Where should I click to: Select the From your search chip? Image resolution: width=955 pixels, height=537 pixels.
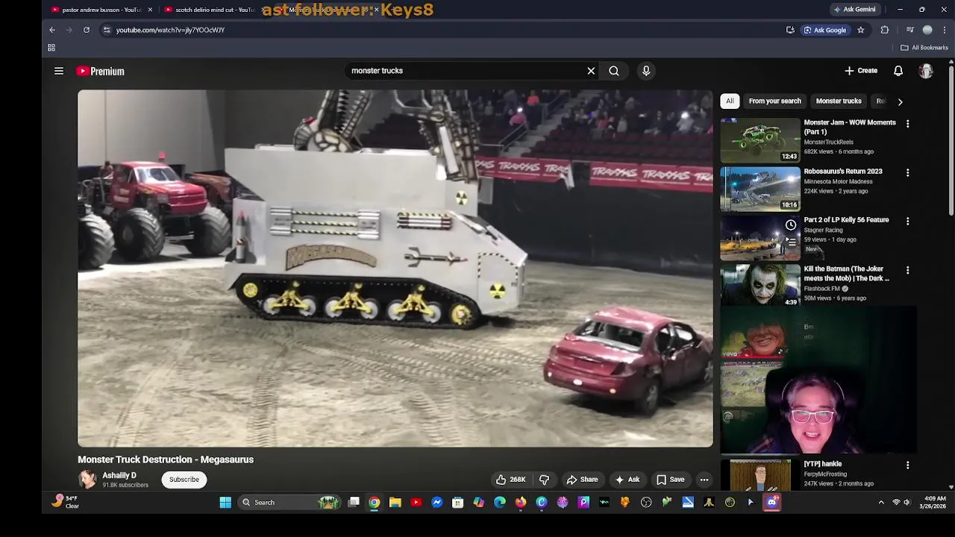(774, 101)
